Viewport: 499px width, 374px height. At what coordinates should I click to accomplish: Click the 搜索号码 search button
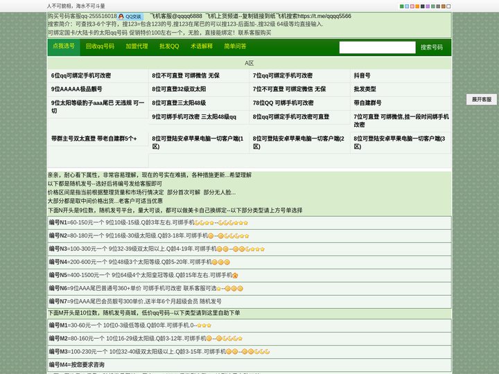point(432,47)
